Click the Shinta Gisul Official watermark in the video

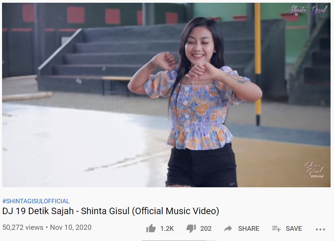[314, 170]
